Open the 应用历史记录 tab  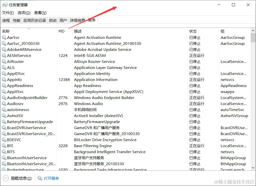click(x=34, y=20)
